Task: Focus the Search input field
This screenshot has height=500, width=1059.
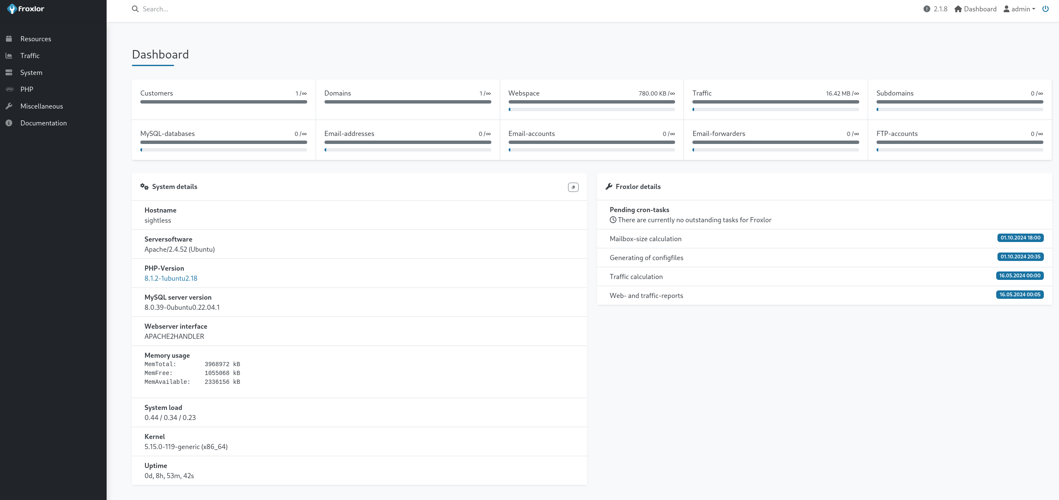Action: coord(295,9)
